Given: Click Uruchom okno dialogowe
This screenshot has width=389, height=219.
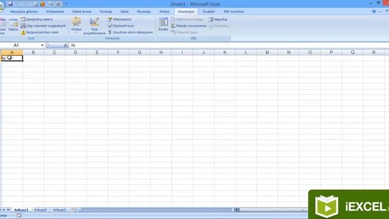Looking at the screenshot, I should [130, 32].
